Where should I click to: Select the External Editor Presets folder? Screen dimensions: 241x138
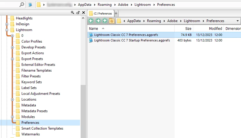38,65
